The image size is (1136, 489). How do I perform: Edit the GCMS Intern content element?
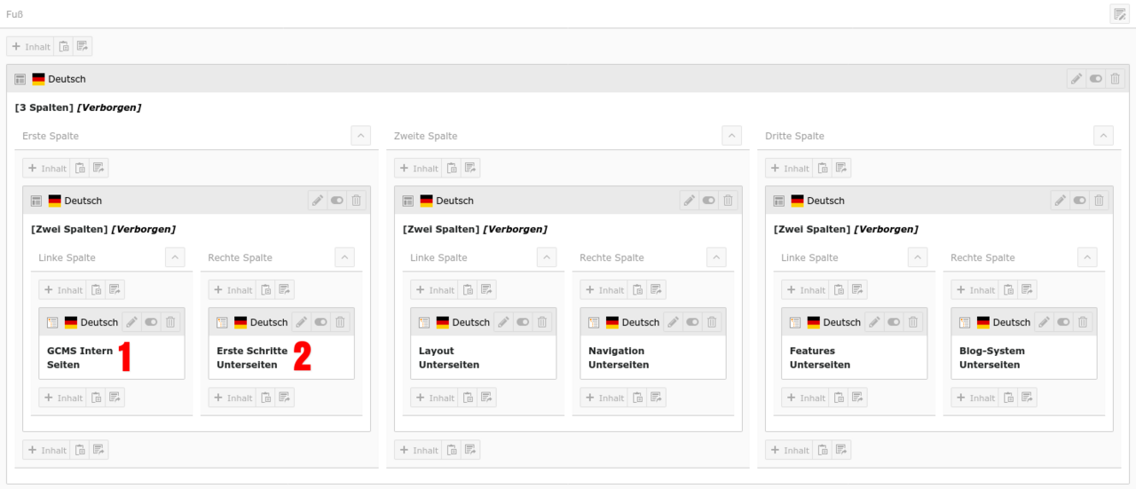[131, 322]
